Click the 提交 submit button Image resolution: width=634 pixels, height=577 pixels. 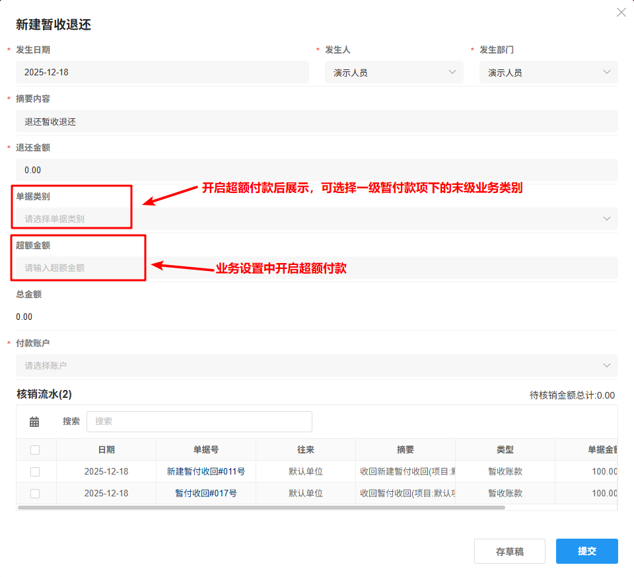586,551
